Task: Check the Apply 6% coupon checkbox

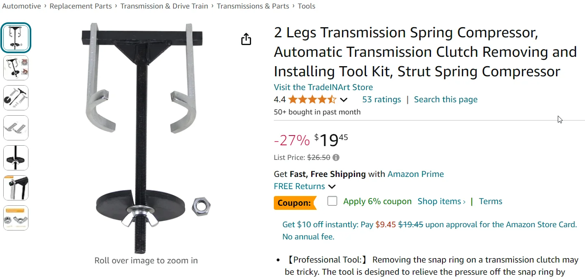Action: [x=332, y=201]
